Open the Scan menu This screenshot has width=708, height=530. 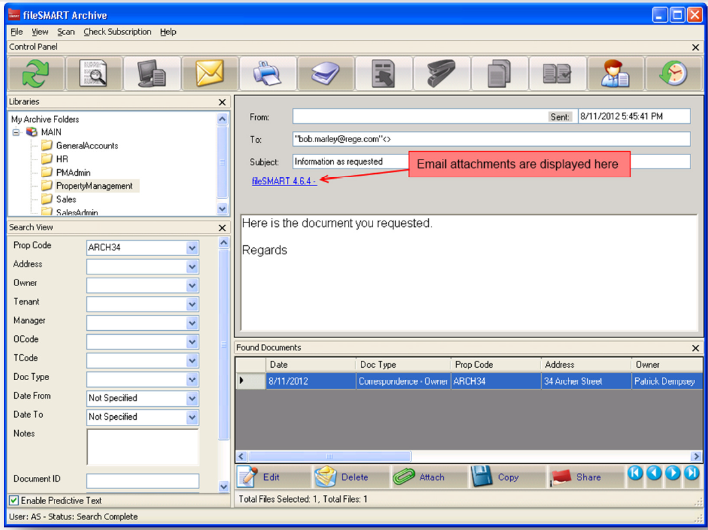(66, 32)
